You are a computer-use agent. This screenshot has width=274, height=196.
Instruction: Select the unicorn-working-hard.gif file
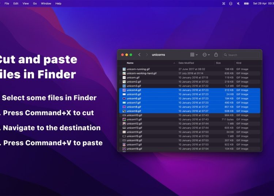click(141, 73)
